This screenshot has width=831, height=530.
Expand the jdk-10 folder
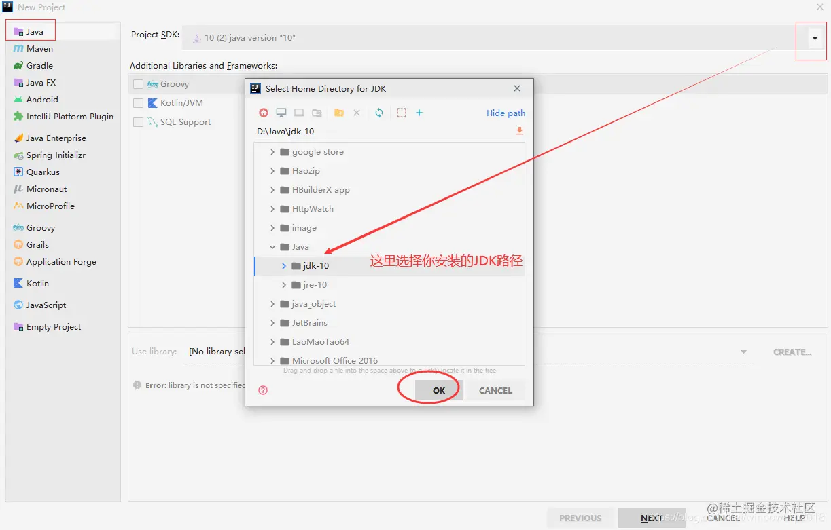click(x=284, y=266)
